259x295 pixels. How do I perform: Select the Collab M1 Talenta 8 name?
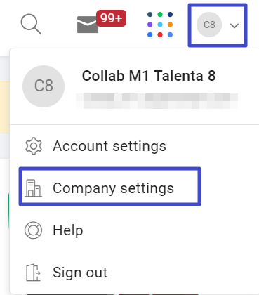click(149, 76)
